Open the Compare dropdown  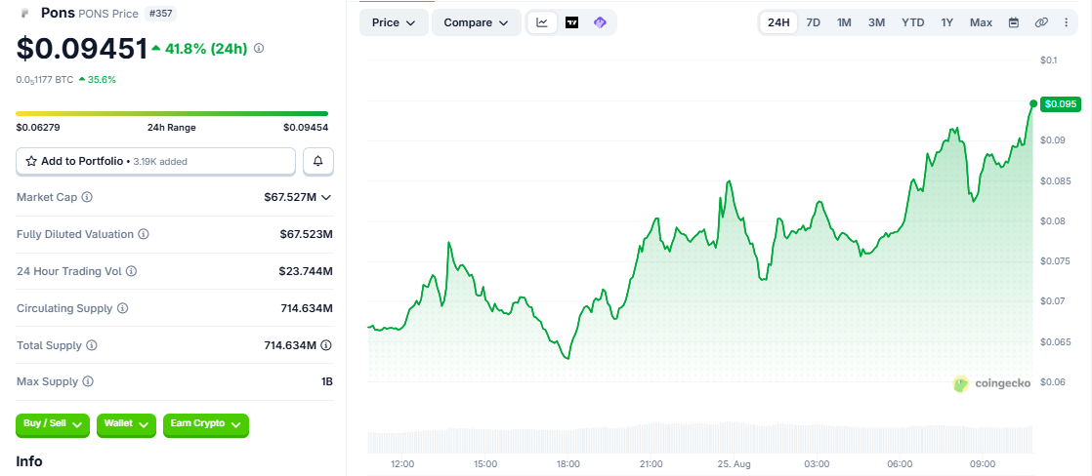pyautogui.click(x=477, y=22)
